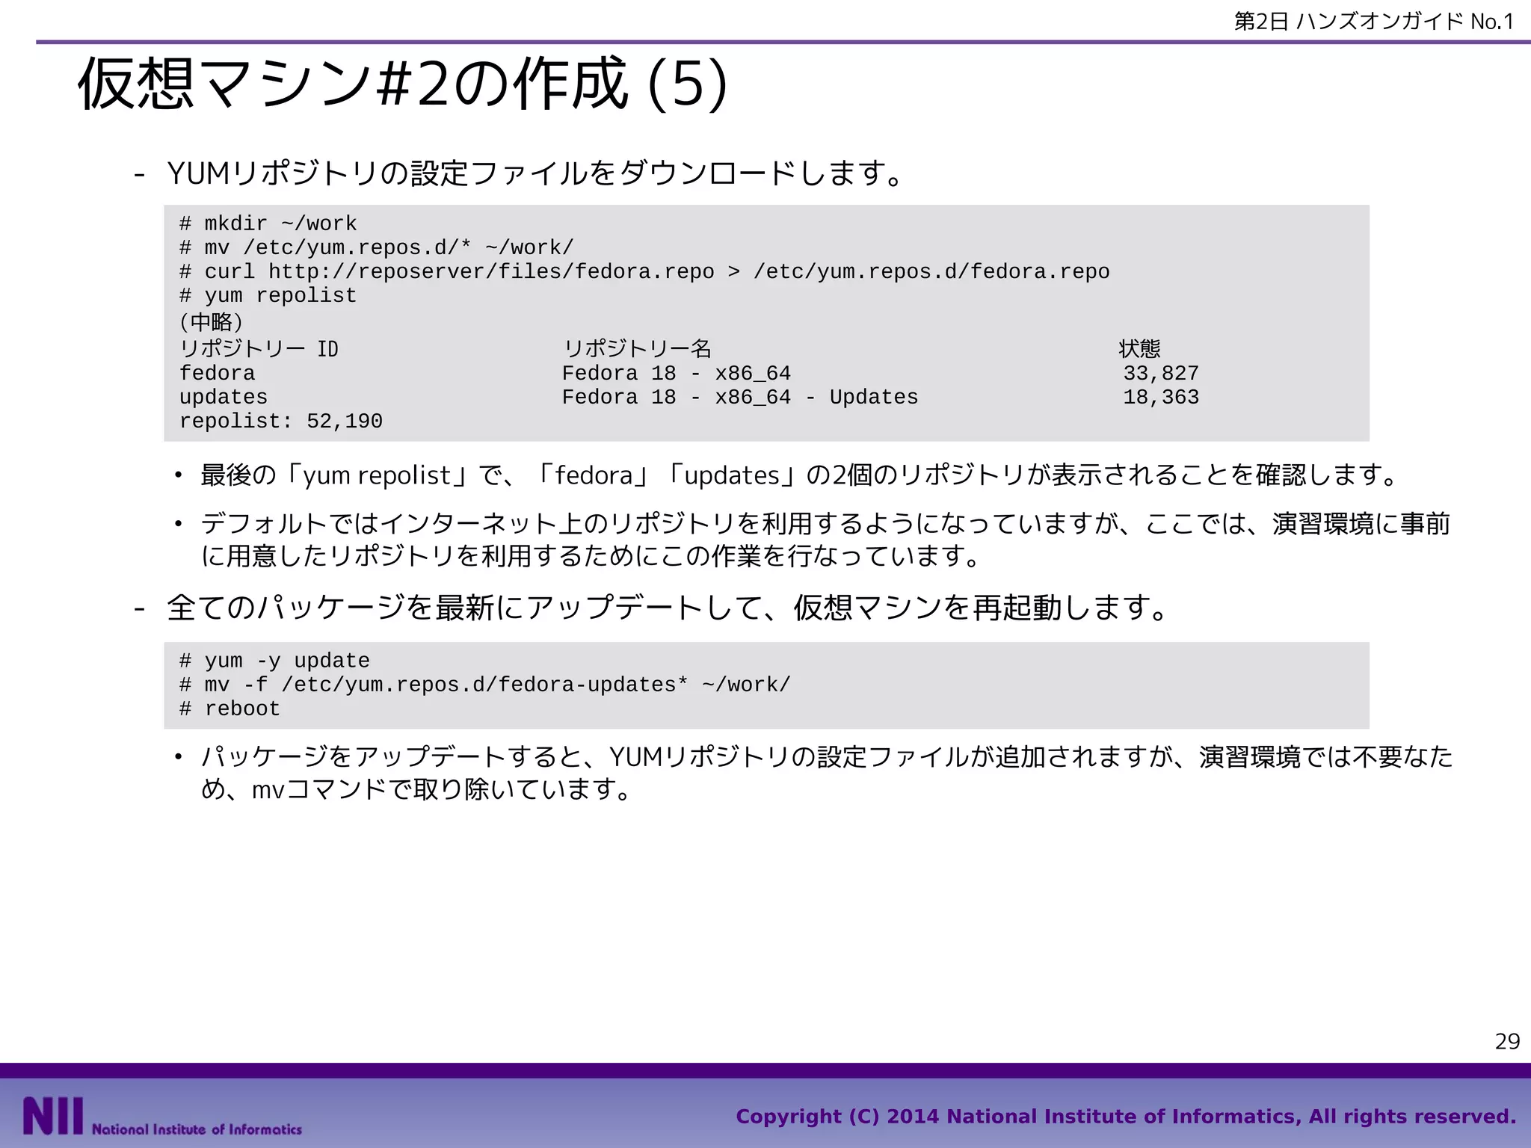Click the (中略) line

tap(212, 322)
